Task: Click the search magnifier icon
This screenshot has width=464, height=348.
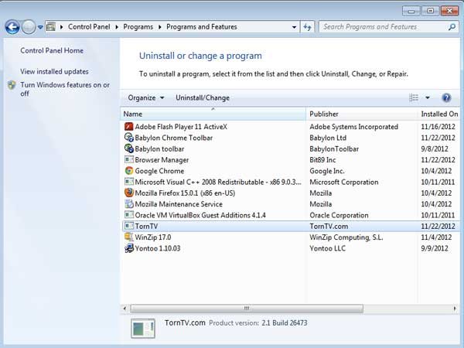Action: click(x=452, y=27)
